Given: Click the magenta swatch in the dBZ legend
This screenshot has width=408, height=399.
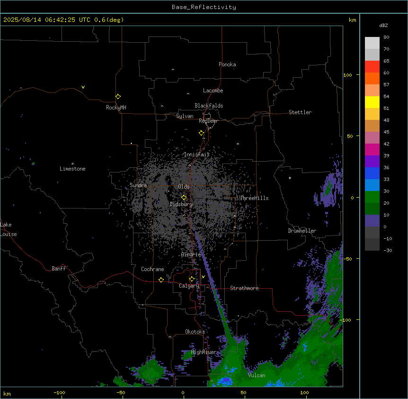Looking at the screenshot, I should 372,149.
